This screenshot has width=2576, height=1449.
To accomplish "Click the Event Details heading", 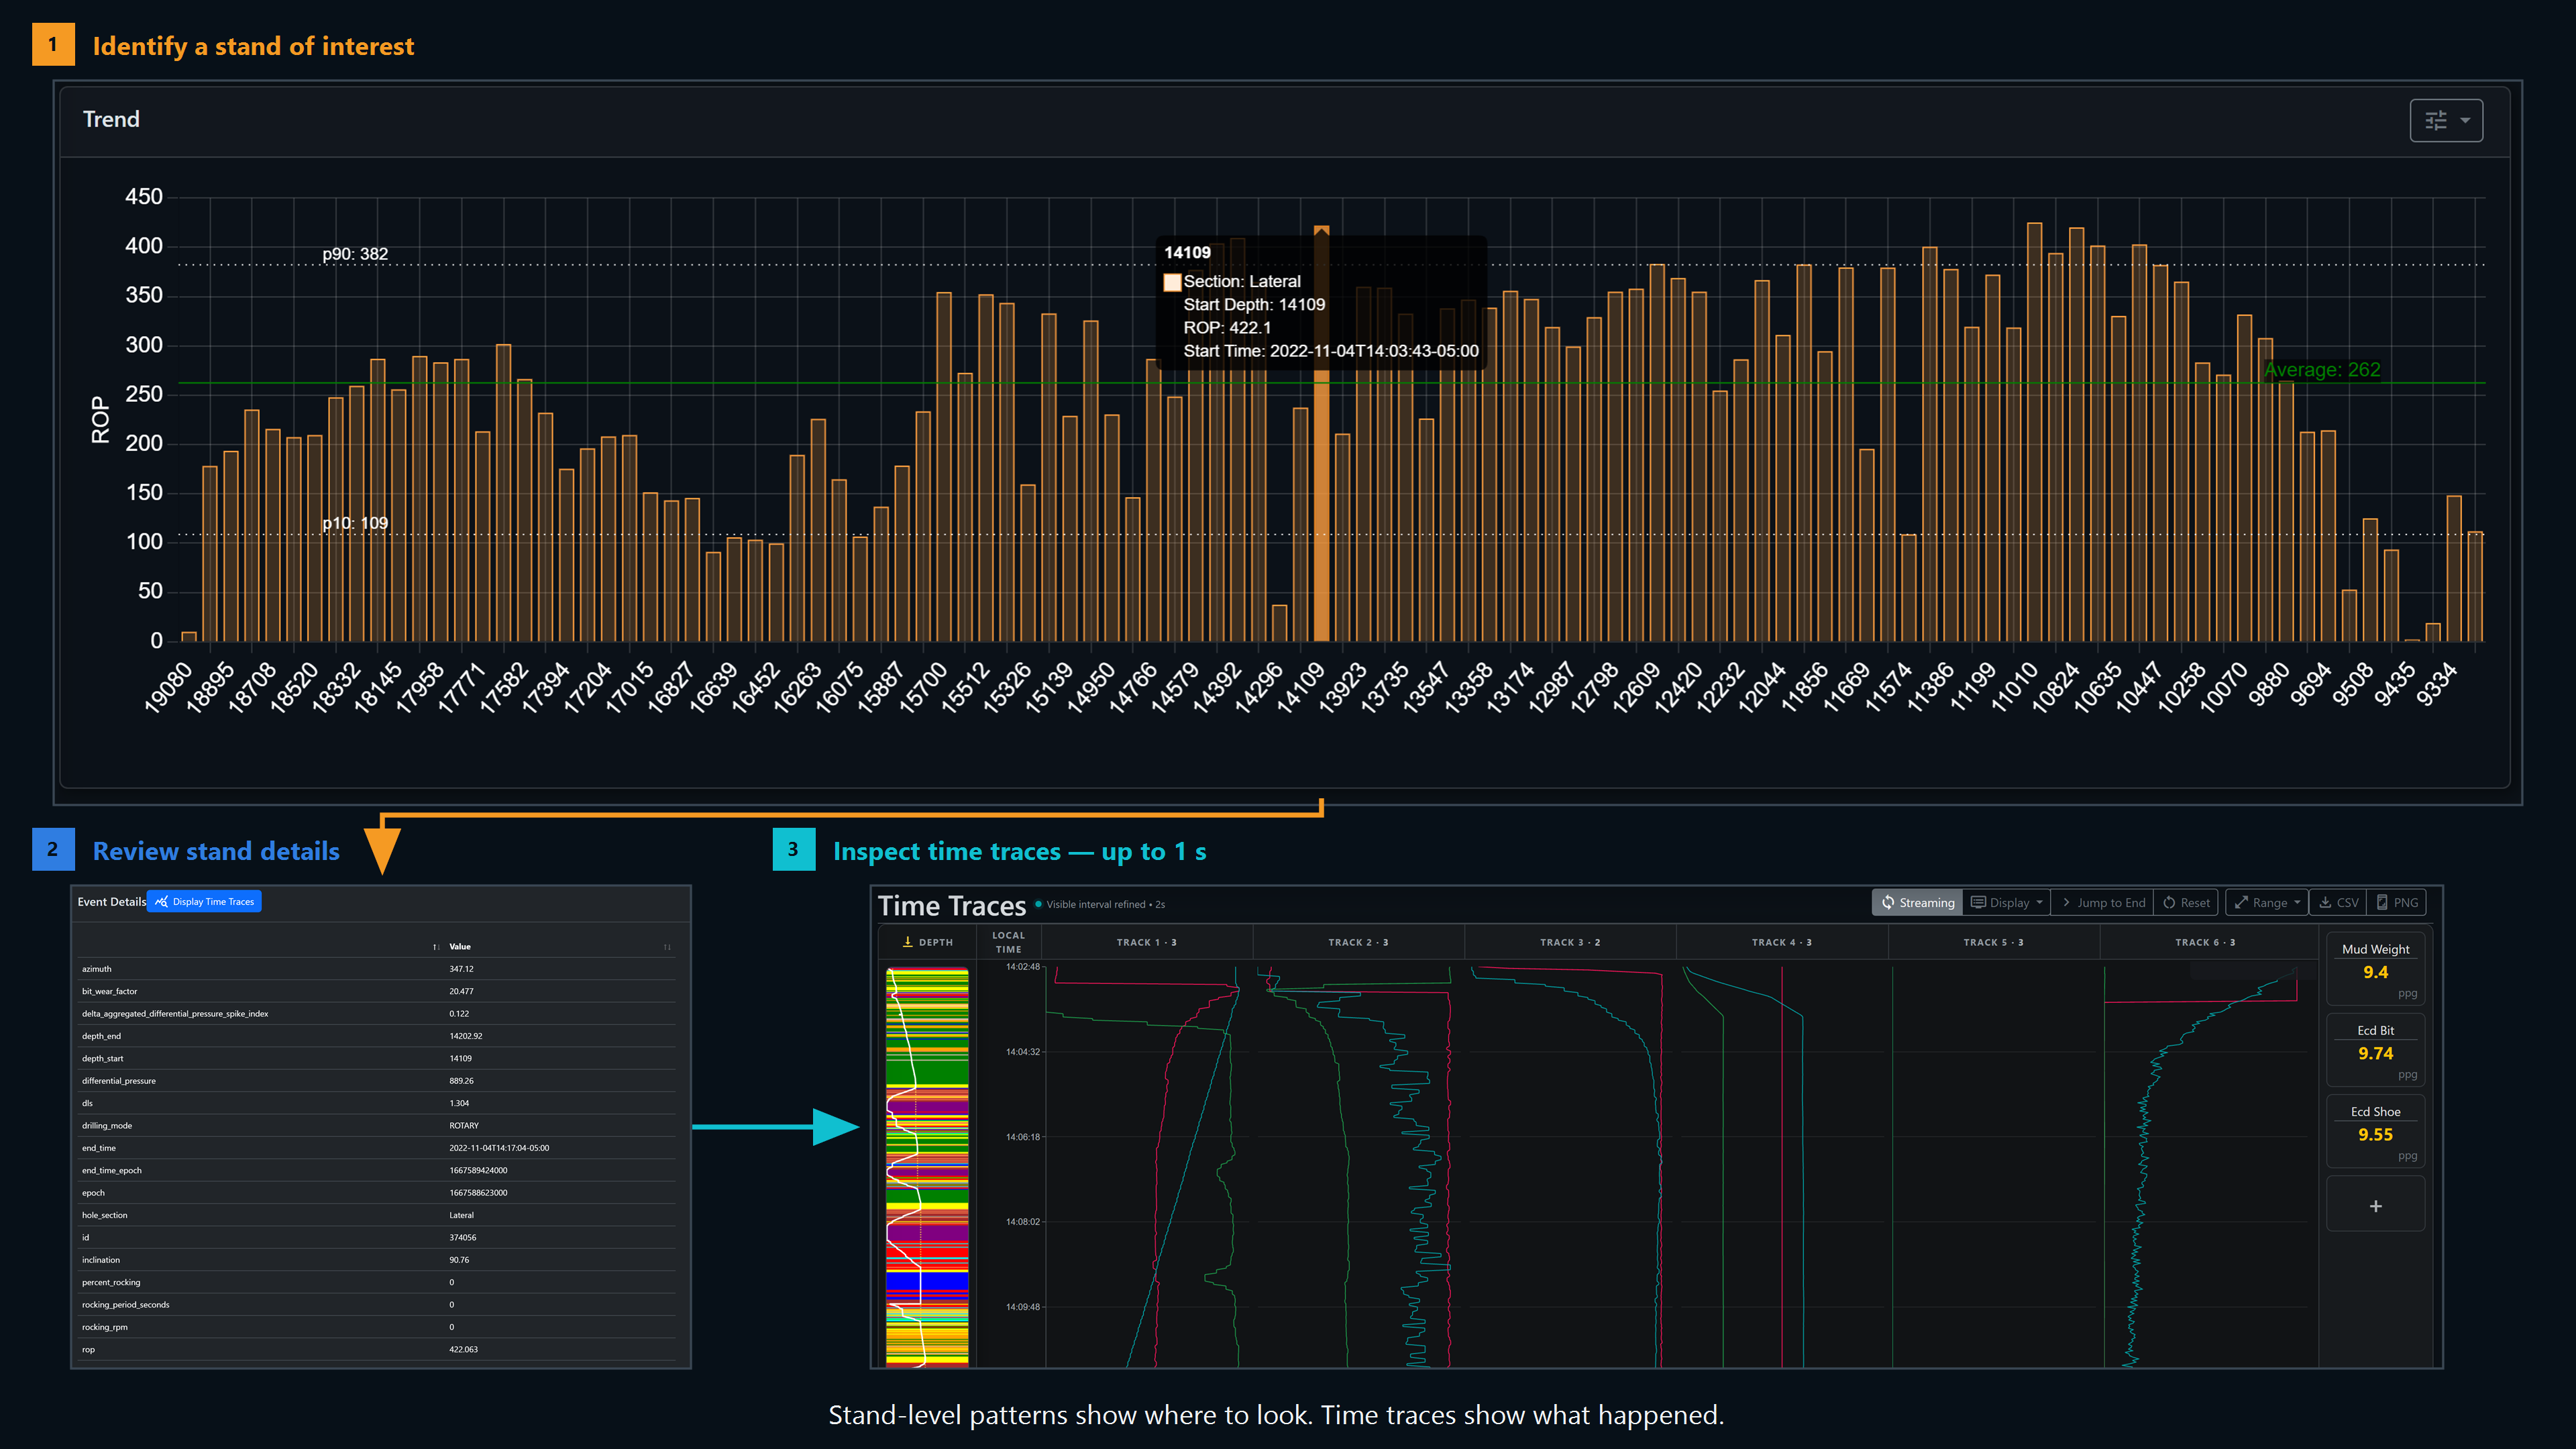I will point(112,902).
